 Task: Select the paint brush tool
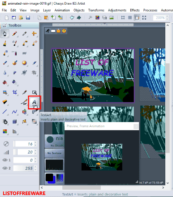tap(5, 43)
